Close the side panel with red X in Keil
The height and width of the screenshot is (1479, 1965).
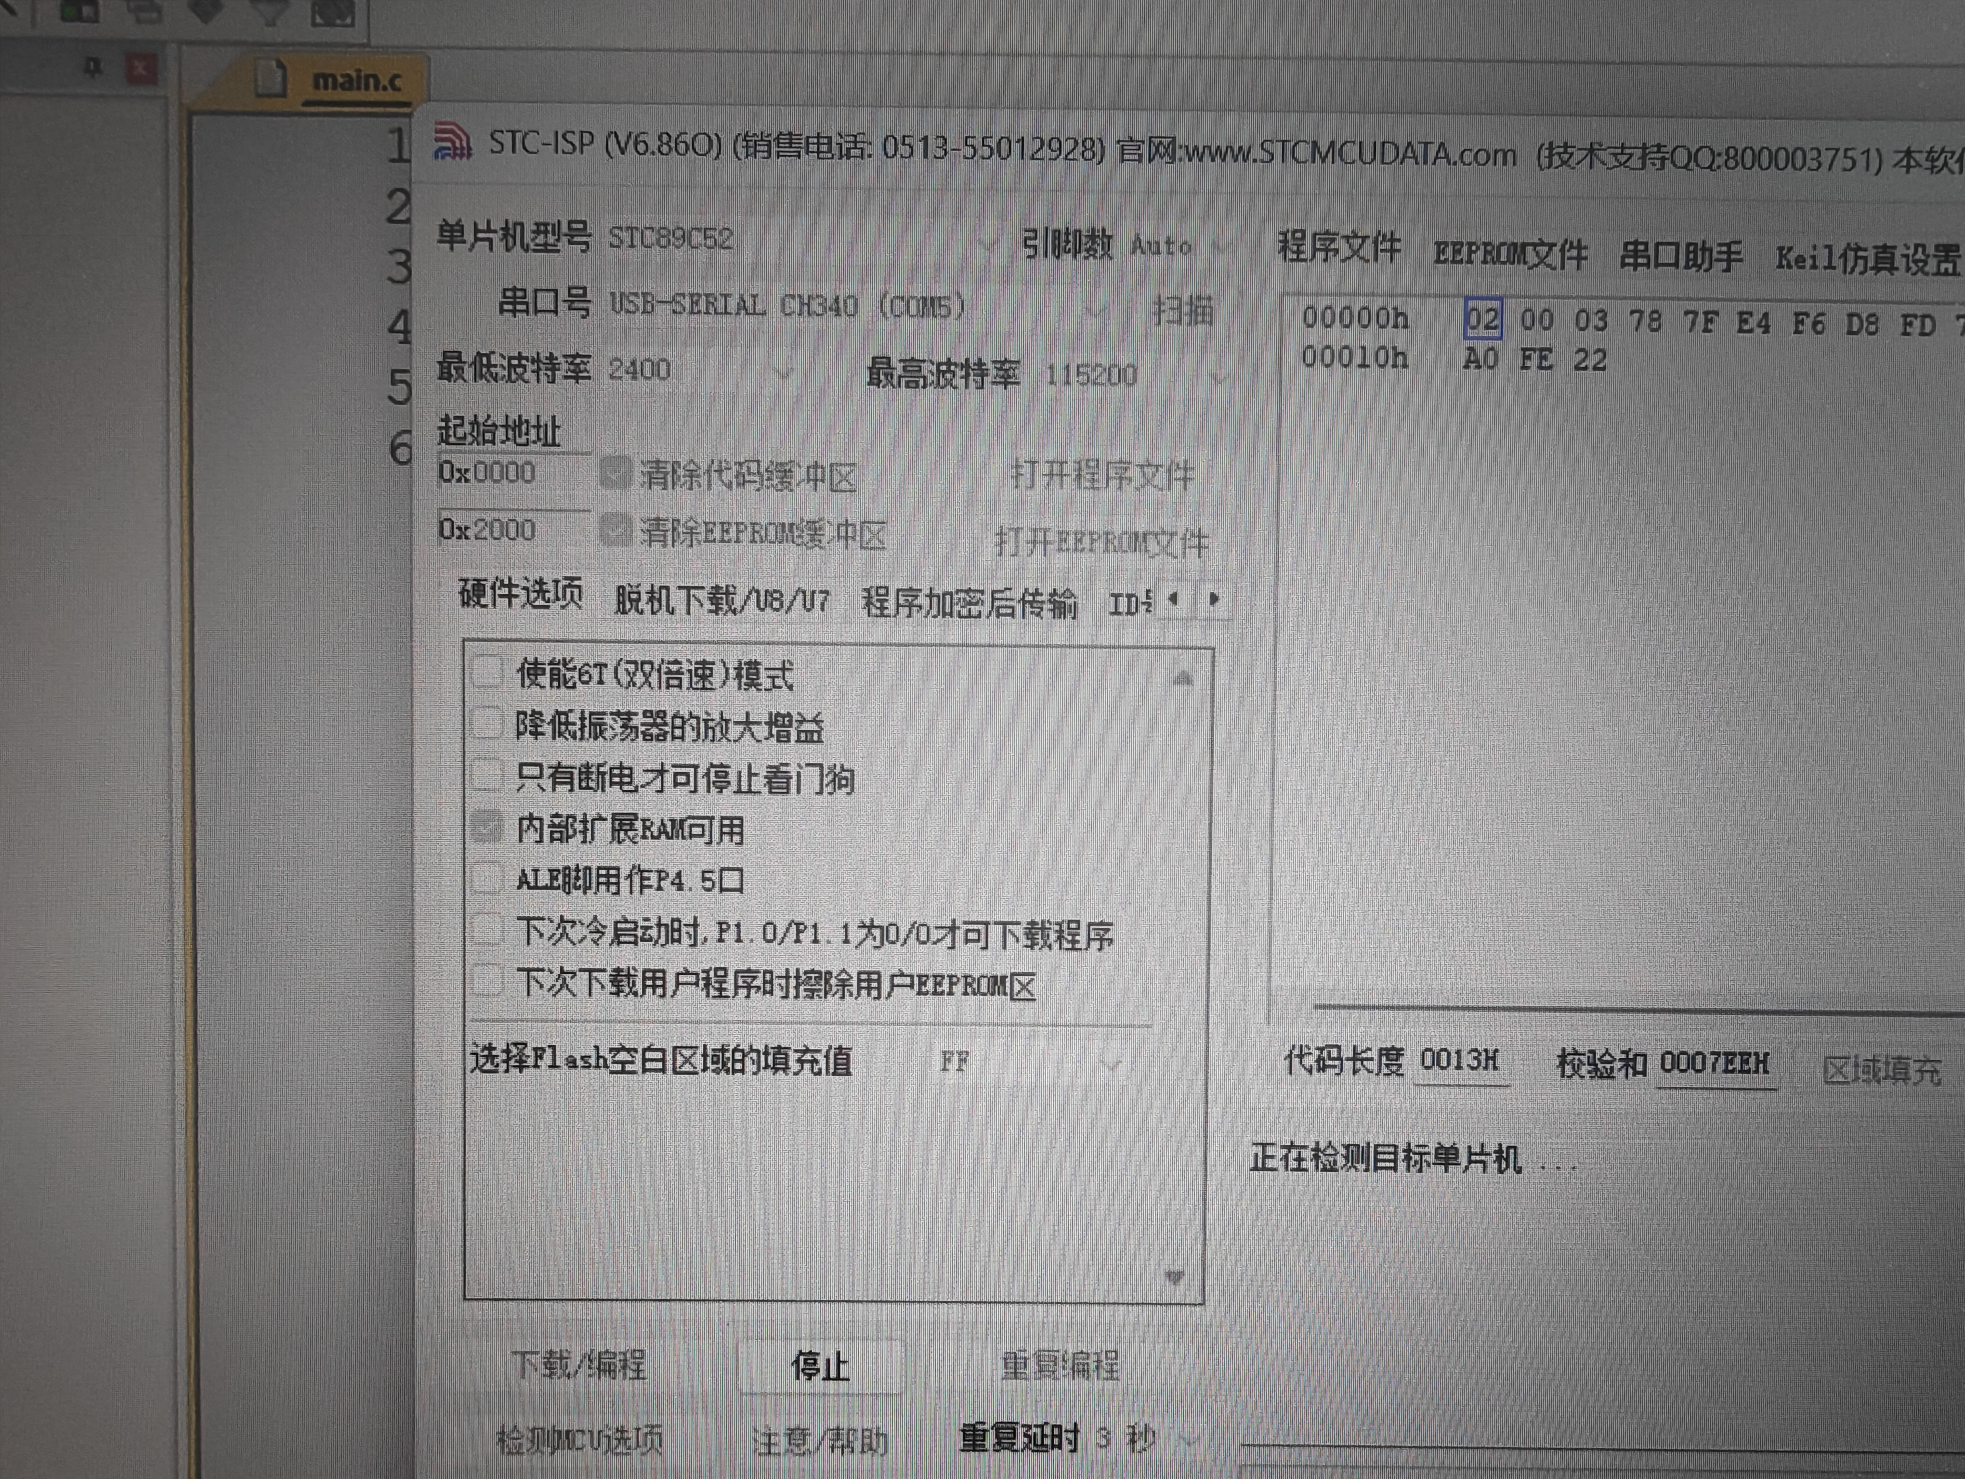pos(140,67)
